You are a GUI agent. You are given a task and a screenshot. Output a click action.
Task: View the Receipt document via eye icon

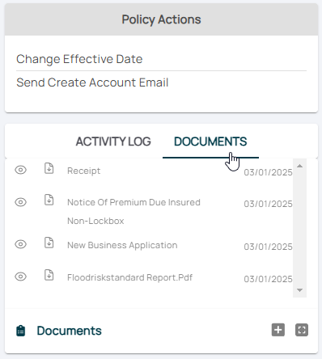click(20, 170)
